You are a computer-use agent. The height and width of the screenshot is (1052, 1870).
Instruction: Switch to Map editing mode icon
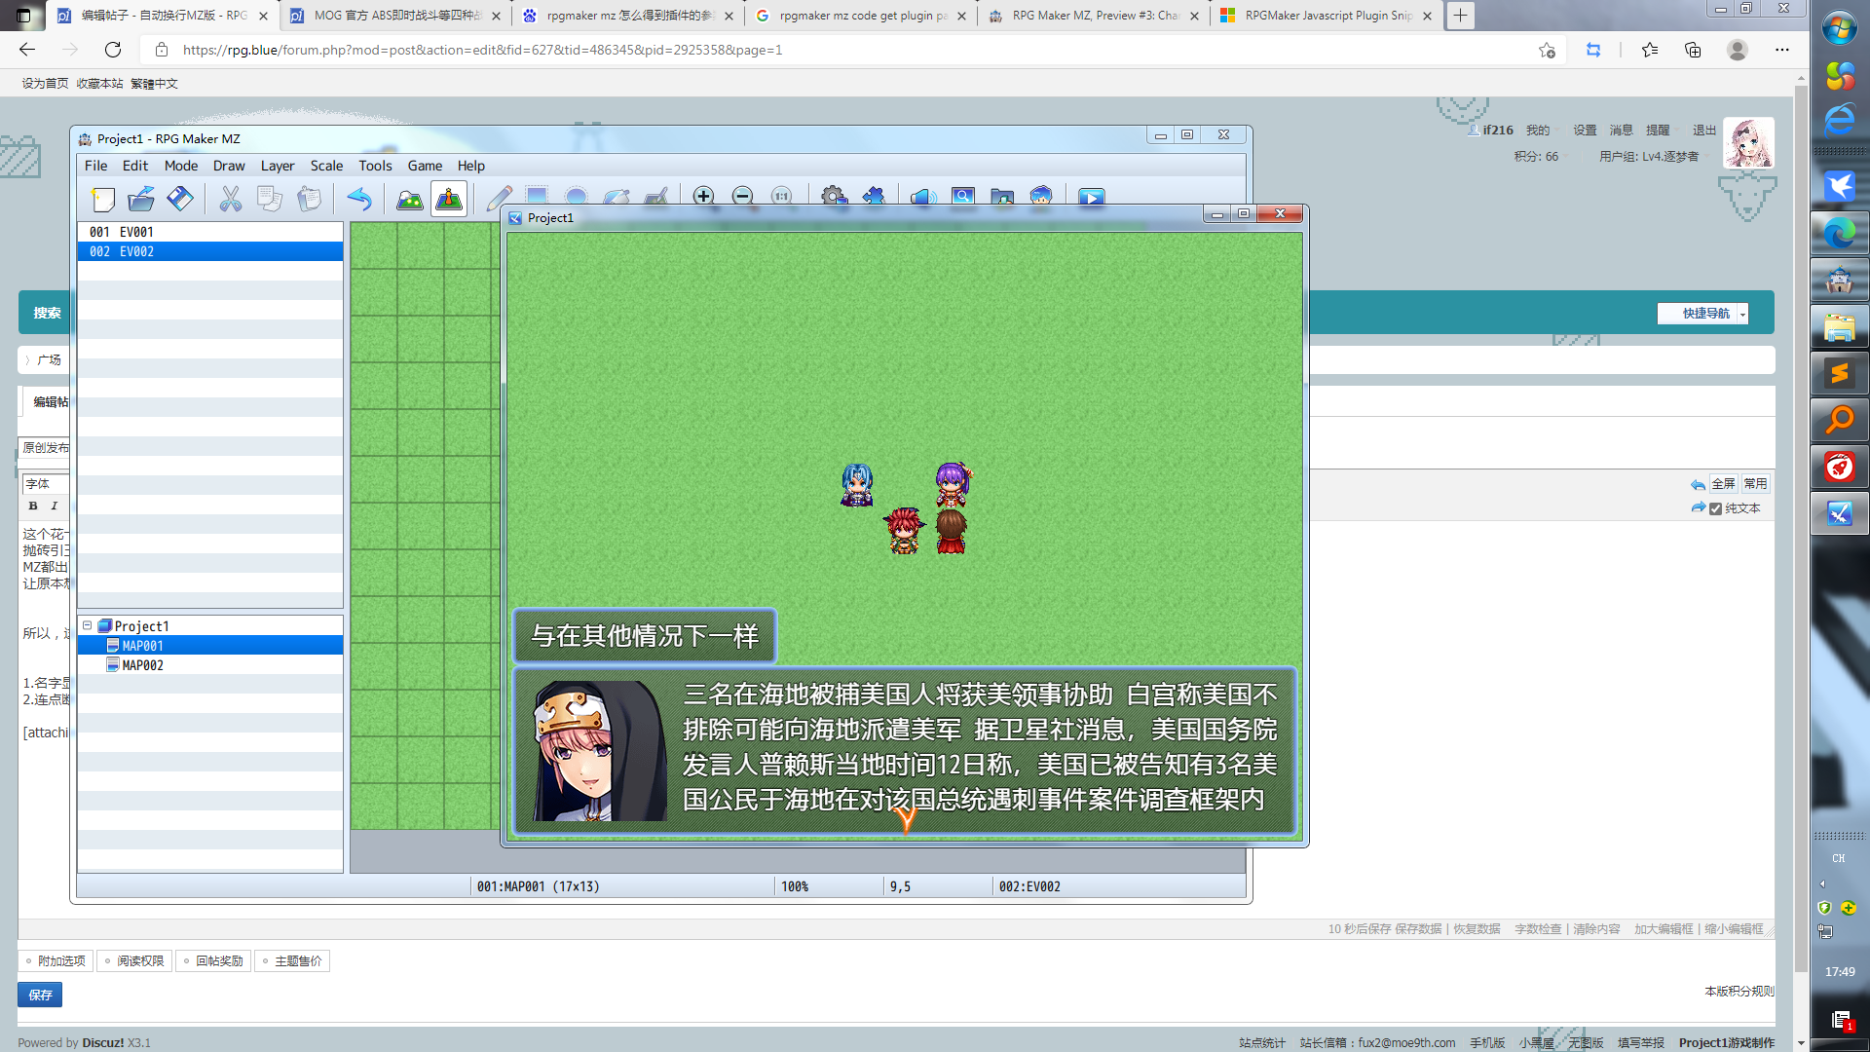tap(410, 199)
